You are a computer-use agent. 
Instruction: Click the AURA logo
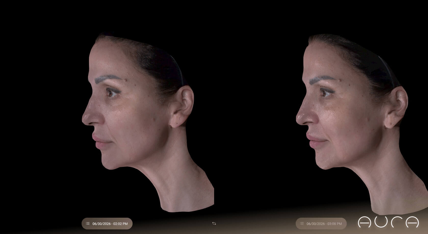[388, 222]
